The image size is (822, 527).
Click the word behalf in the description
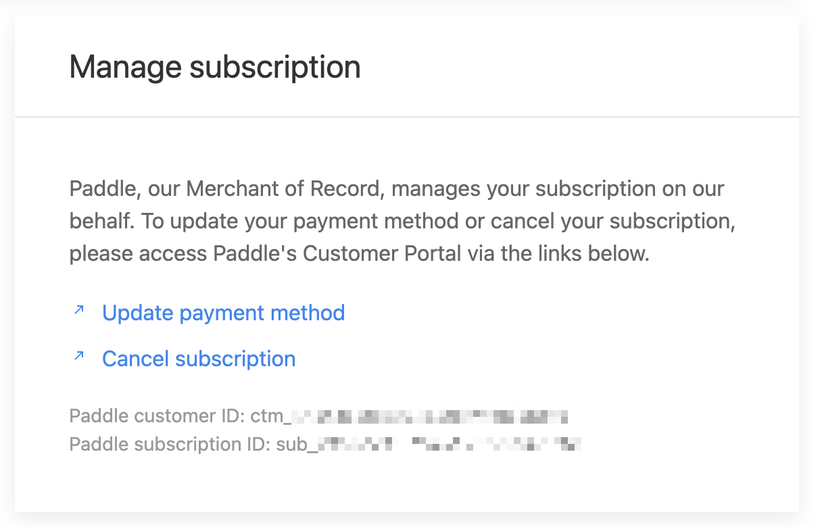pos(97,221)
